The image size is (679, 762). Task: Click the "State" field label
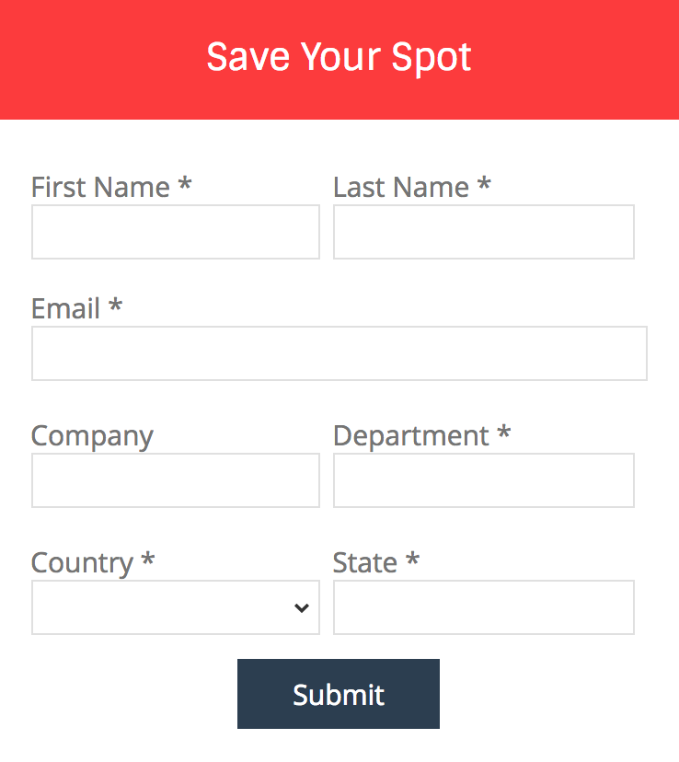(x=365, y=563)
